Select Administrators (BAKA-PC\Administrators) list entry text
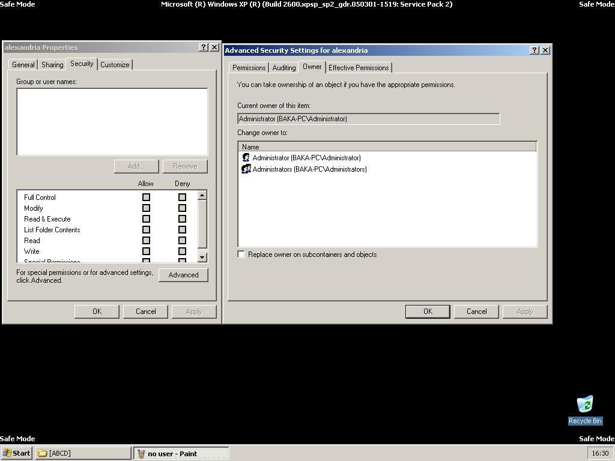Screen dimensions: 615x461 pos(309,169)
